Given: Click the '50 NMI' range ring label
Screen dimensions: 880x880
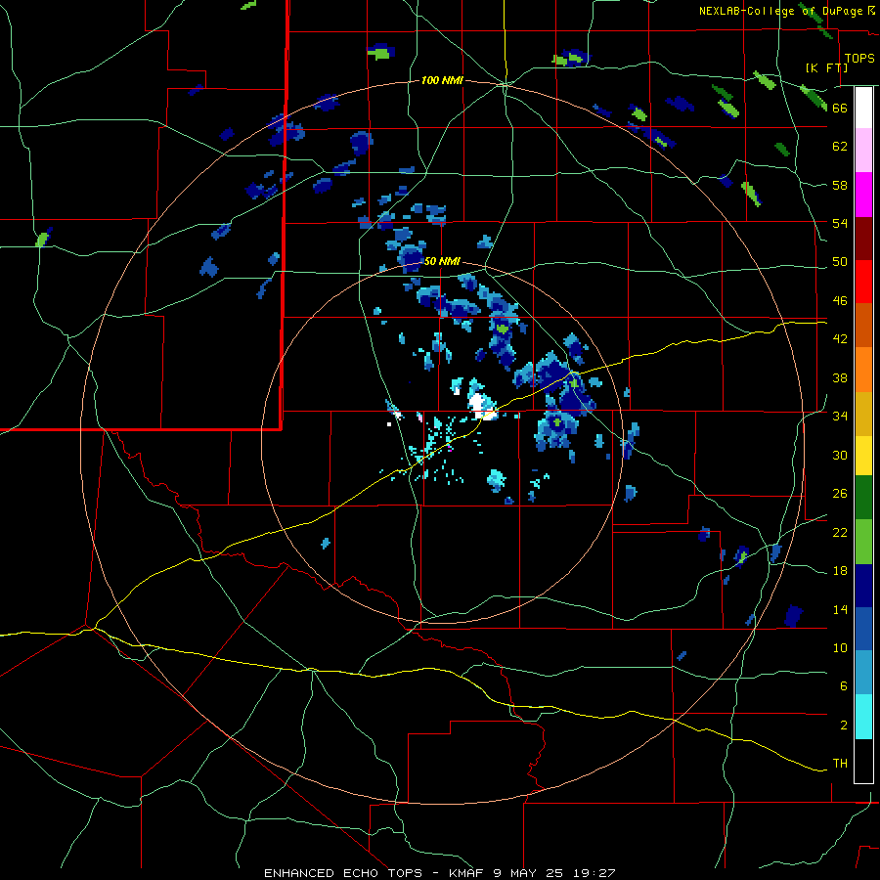Looking at the screenshot, I should tap(442, 261).
